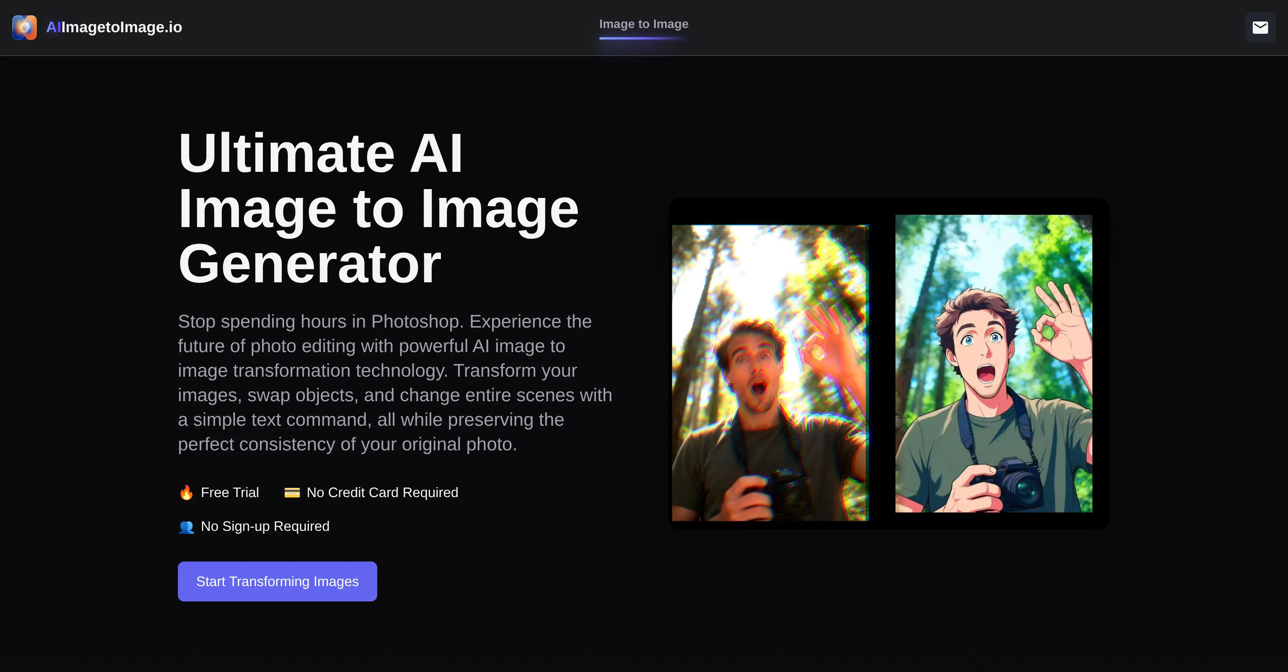Screen dimensions: 1288x672
Task: Click the No Credit Card Required text
Action: [x=382, y=492]
